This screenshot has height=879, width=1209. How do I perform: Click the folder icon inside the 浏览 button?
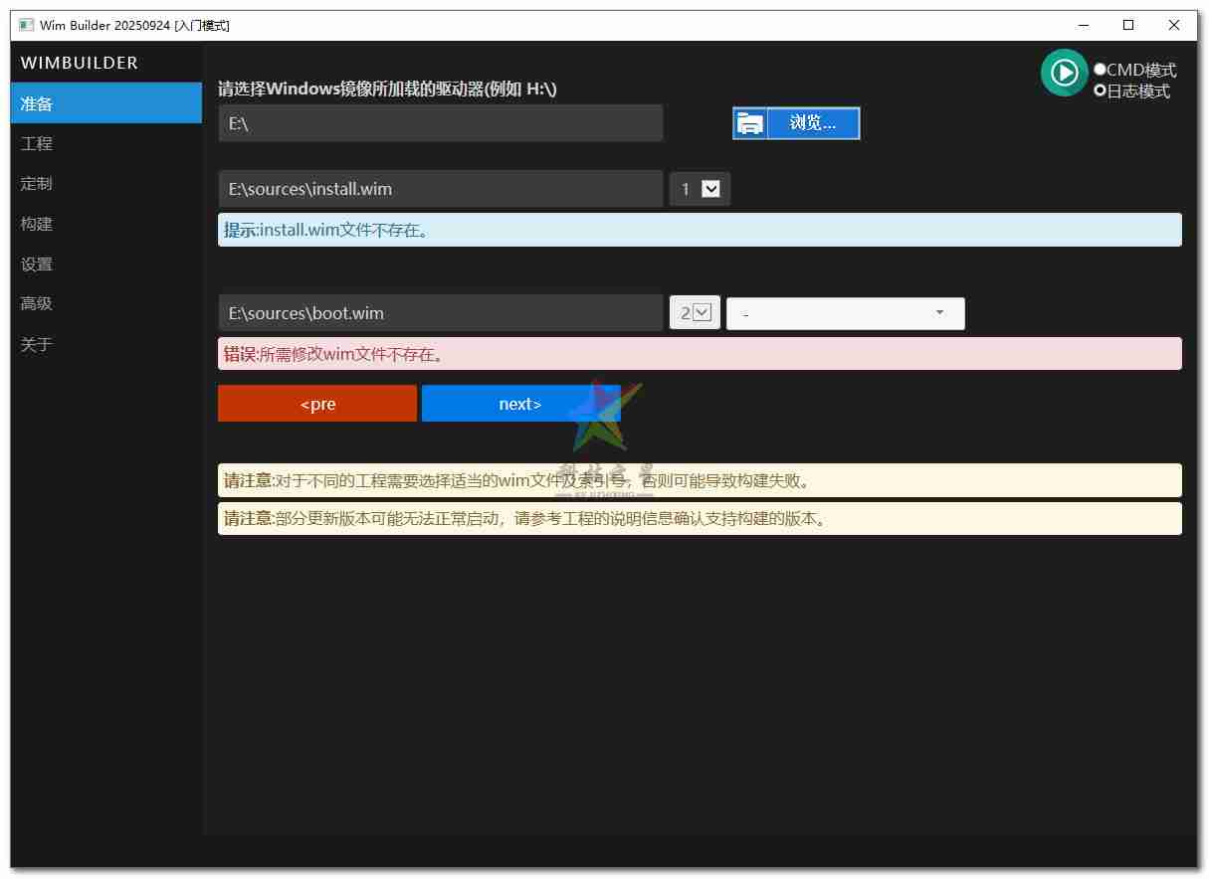coord(748,122)
